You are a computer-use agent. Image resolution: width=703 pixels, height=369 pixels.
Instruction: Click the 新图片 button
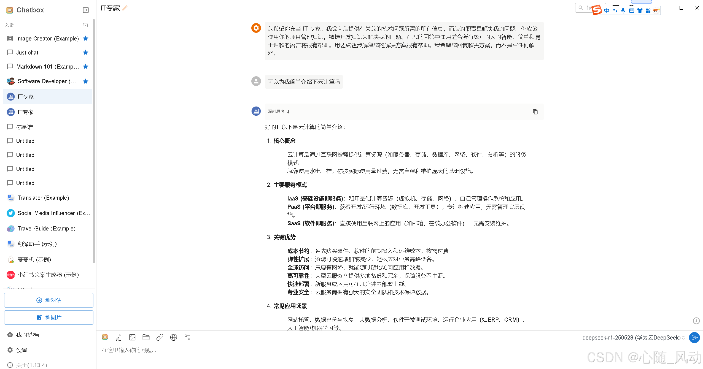coord(49,317)
